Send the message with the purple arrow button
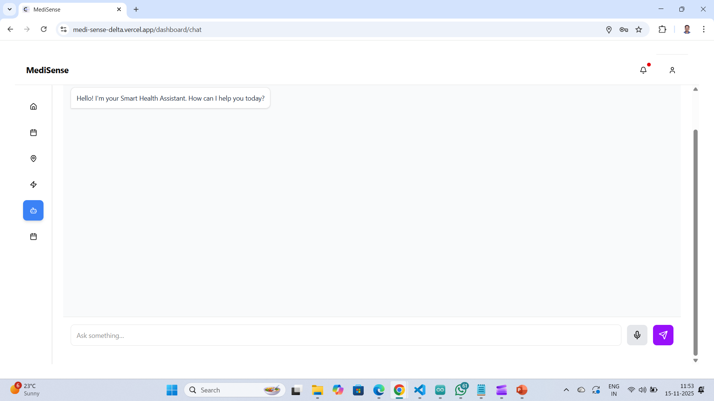The height and width of the screenshot is (401, 714). pos(663,335)
